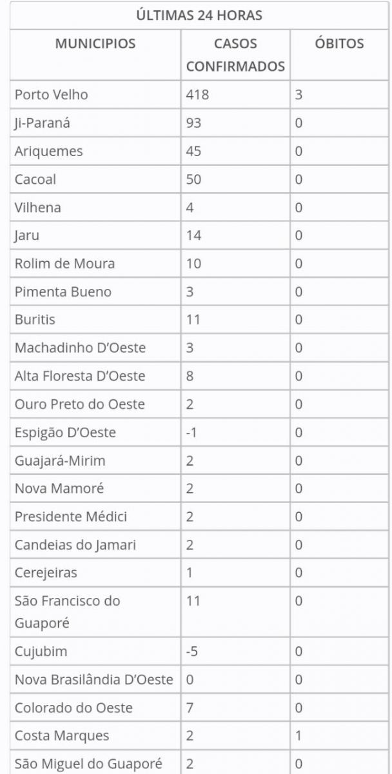
Task: Select the Porto Velho deaths value 3
Action: point(299,95)
